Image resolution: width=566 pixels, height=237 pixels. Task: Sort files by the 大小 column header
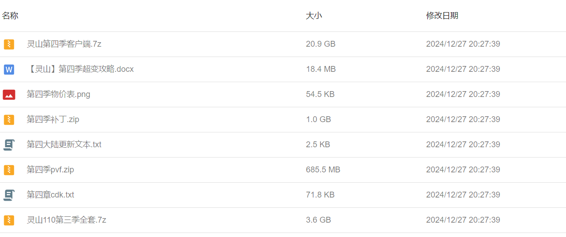[x=314, y=16]
